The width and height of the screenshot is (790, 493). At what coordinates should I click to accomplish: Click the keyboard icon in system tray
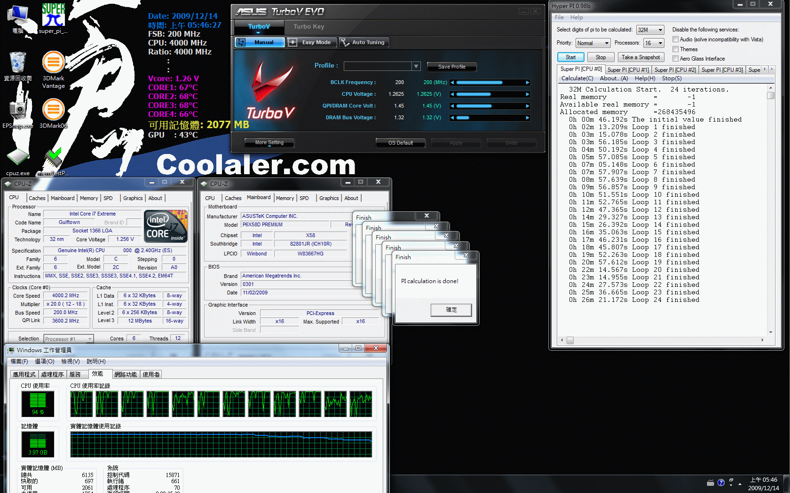[711, 483]
